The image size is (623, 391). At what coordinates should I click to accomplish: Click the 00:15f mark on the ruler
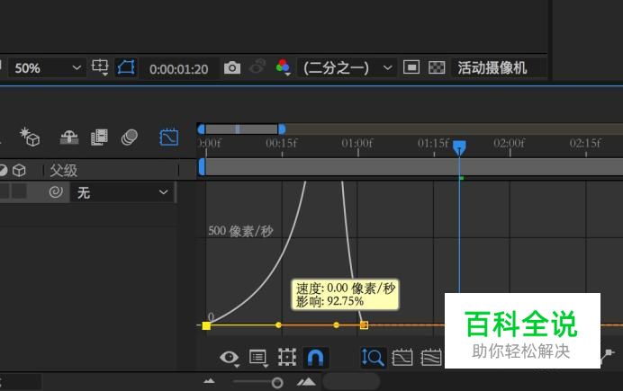tap(282, 143)
